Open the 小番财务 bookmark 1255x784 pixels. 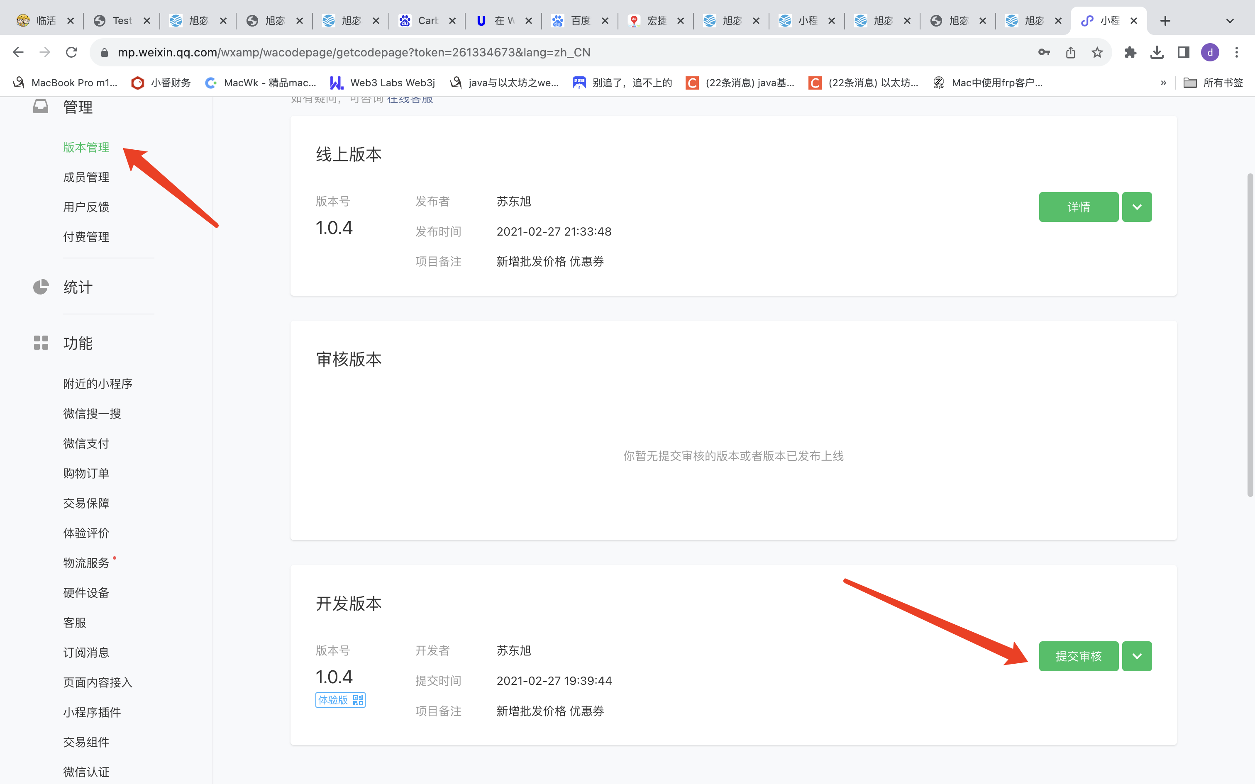pyautogui.click(x=161, y=83)
